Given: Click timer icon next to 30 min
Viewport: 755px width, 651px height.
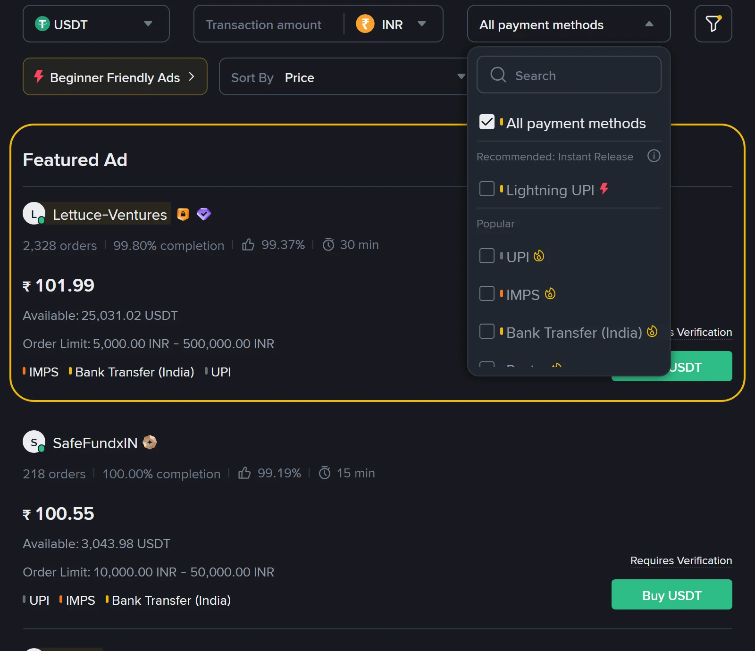Looking at the screenshot, I should click(x=328, y=244).
